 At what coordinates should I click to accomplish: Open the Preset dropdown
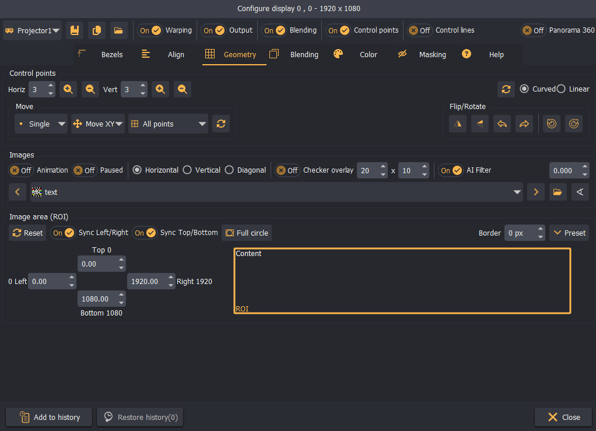(569, 233)
